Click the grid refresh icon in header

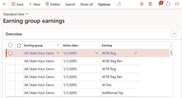[x=19, y=46]
